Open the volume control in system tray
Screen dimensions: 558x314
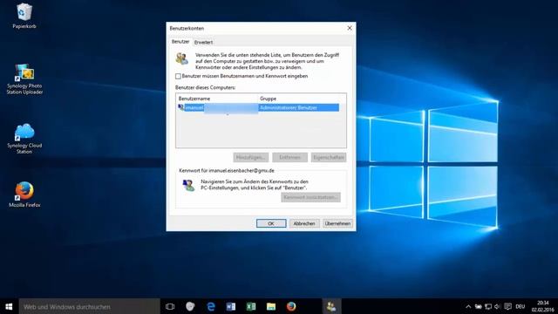pyautogui.click(x=498, y=306)
